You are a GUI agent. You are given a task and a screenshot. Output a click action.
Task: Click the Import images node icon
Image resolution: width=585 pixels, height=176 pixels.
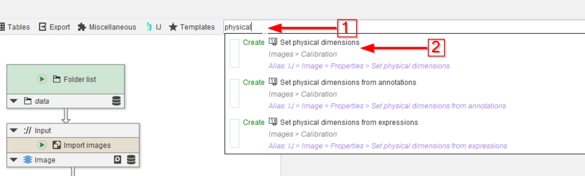pyautogui.click(x=57, y=145)
